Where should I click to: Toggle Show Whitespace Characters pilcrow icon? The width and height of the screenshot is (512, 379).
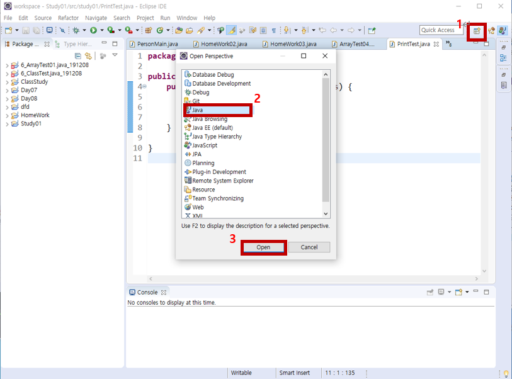(x=273, y=30)
